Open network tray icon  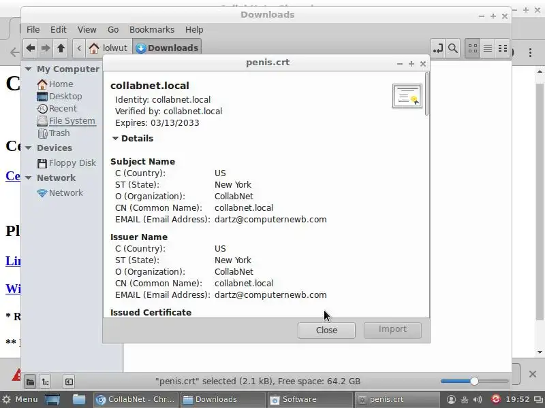tap(465, 400)
